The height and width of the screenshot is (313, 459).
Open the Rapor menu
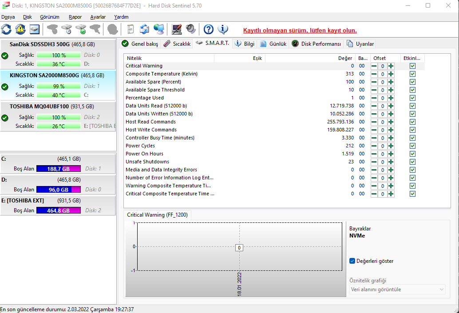pyautogui.click(x=75, y=17)
